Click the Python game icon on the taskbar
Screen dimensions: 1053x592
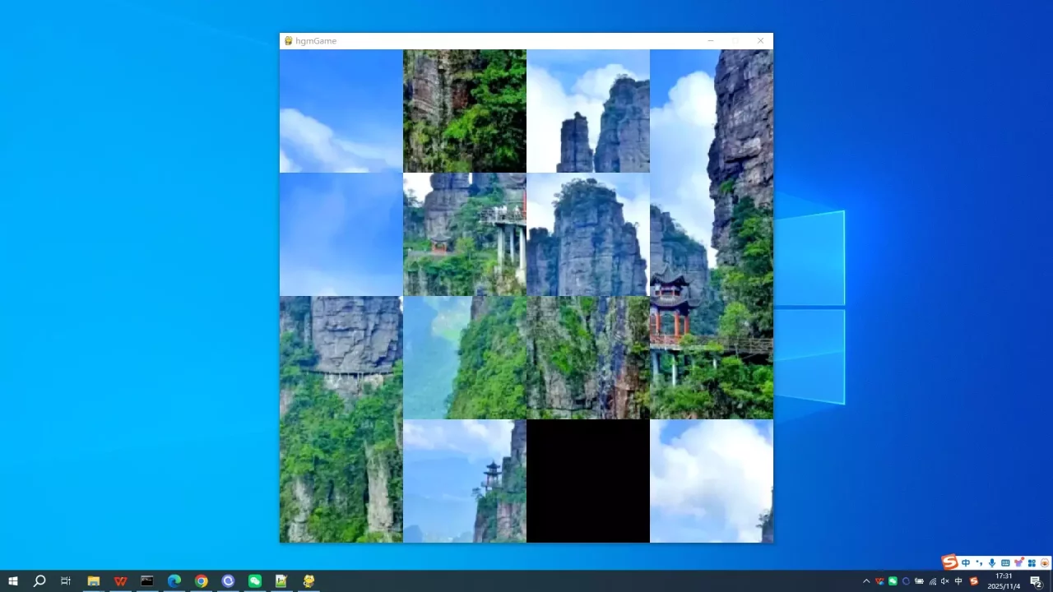tap(308, 581)
